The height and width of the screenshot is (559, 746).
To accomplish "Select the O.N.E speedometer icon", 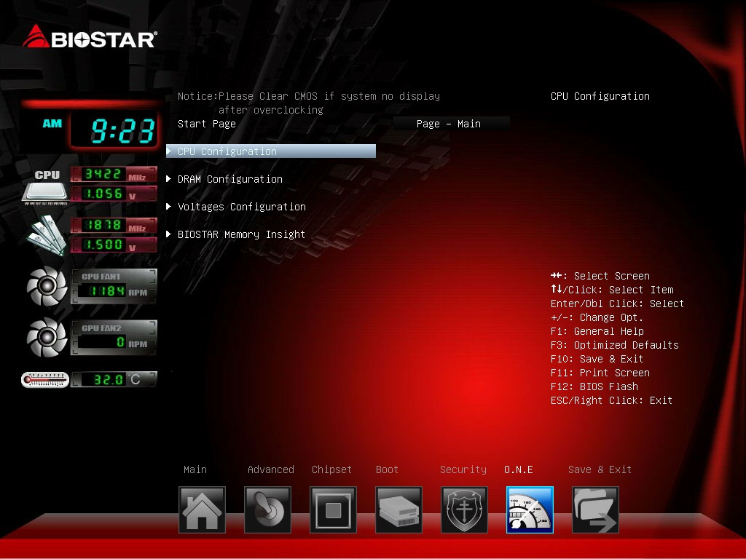I will pyautogui.click(x=530, y=510).
